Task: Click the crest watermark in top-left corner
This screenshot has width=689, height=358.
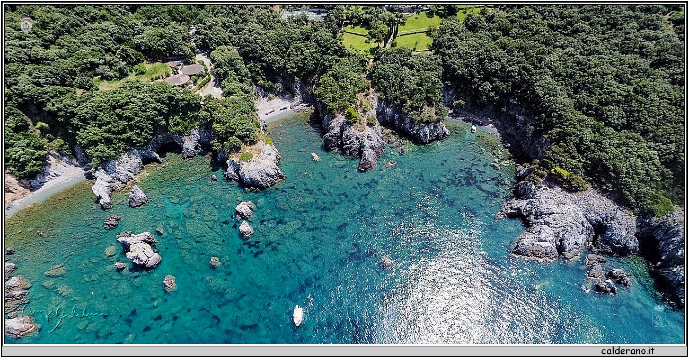Action: point(26,24)
